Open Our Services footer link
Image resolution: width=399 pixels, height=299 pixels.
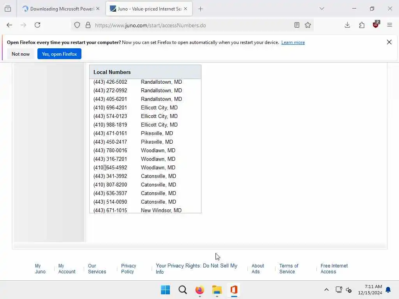97,269
